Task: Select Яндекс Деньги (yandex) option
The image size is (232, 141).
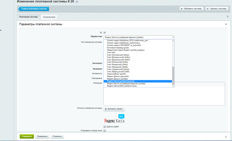Action: 138,79
